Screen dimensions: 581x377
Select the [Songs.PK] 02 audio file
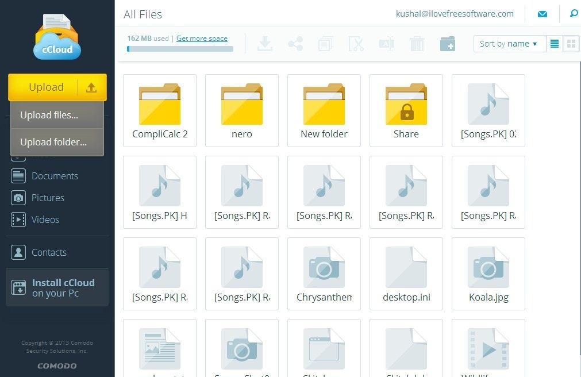coord(488,110)
